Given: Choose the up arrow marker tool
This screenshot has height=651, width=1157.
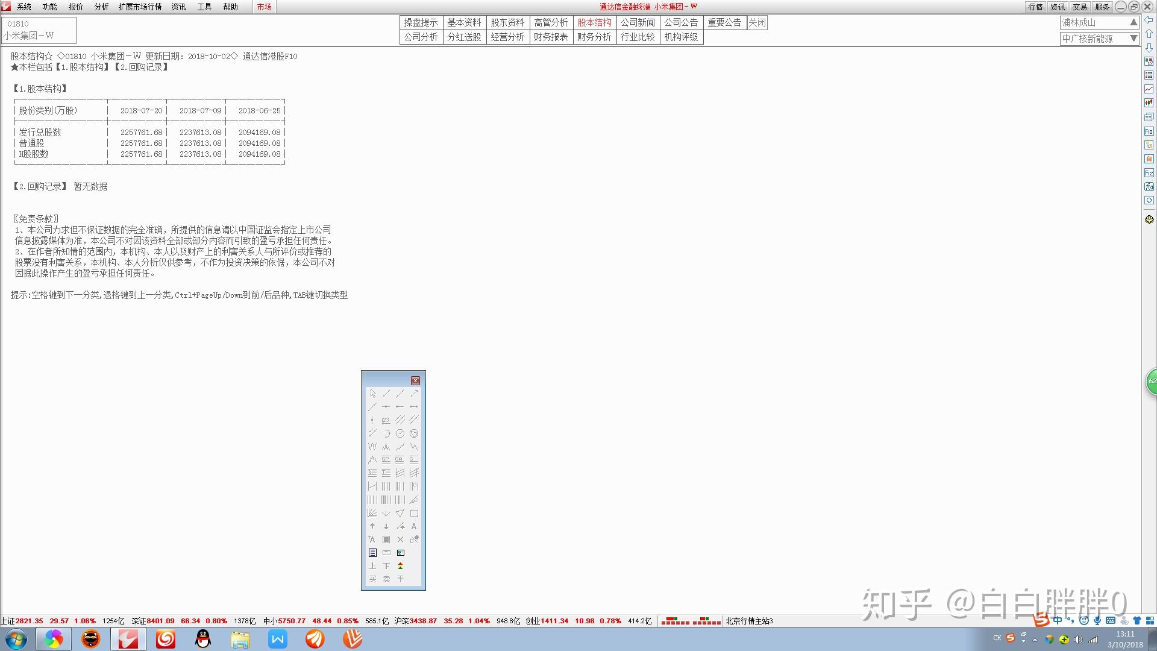Looking at the screenshot, I should coord(372,526).
